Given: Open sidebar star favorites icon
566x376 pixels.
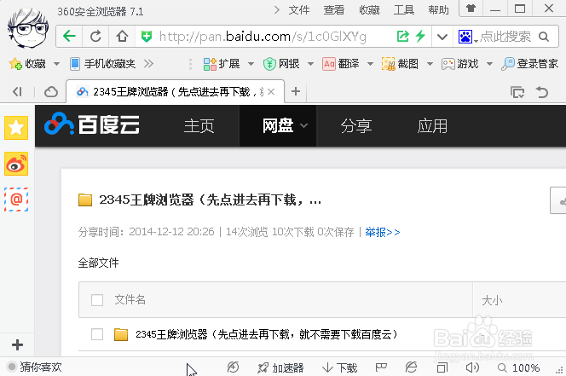Looking at the screenshot, I should [16, 128].
